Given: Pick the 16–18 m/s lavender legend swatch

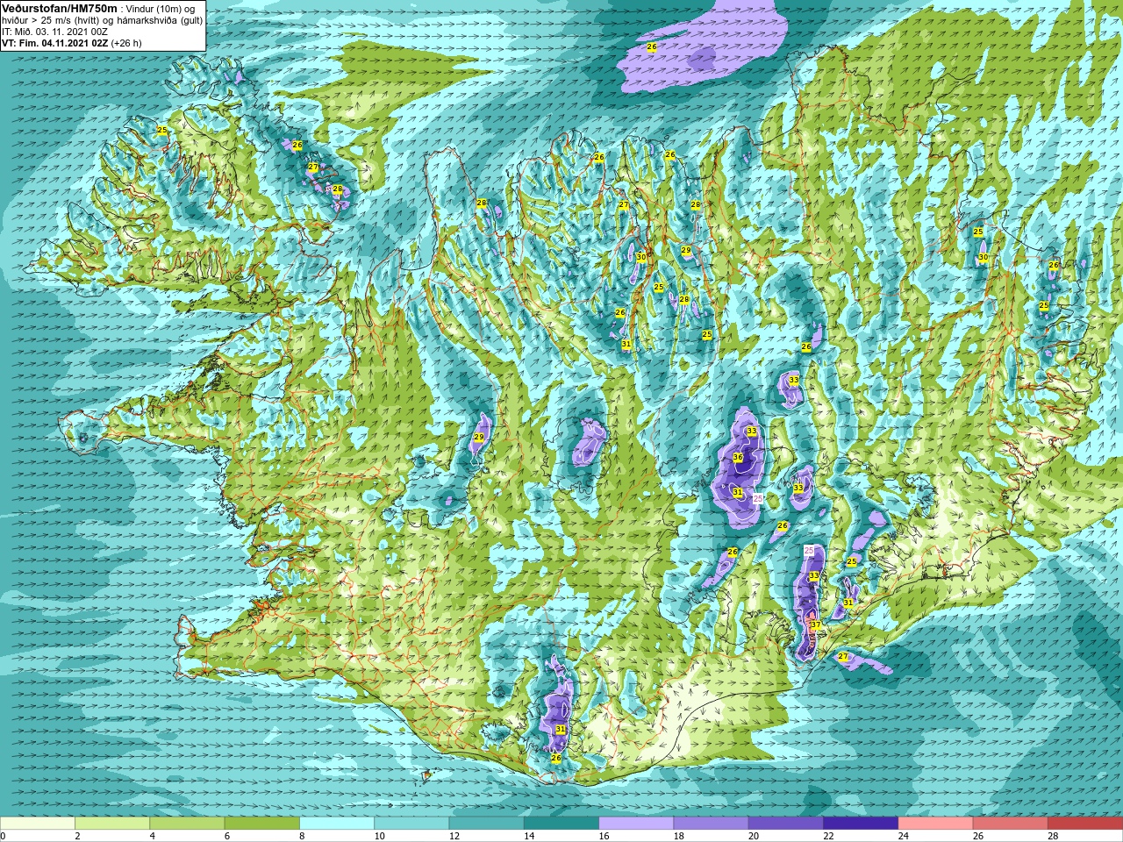Looking at the screenshot, I should (x=636, y=824).
